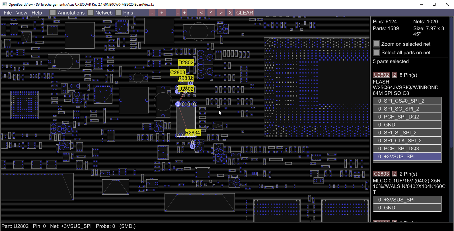Toggle the Pins checkbox

click(x=118, y=13)
